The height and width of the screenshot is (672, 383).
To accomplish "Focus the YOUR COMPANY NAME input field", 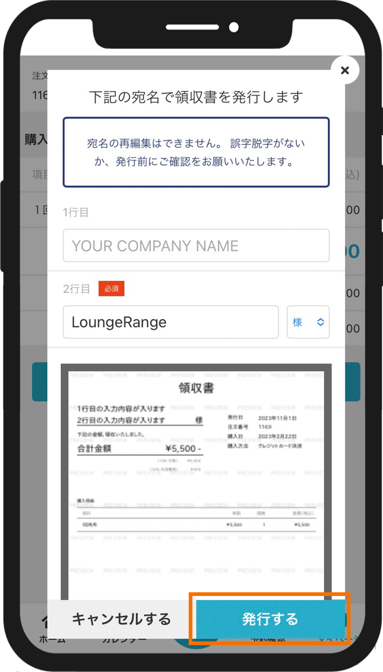I will [x=196, y=246].
